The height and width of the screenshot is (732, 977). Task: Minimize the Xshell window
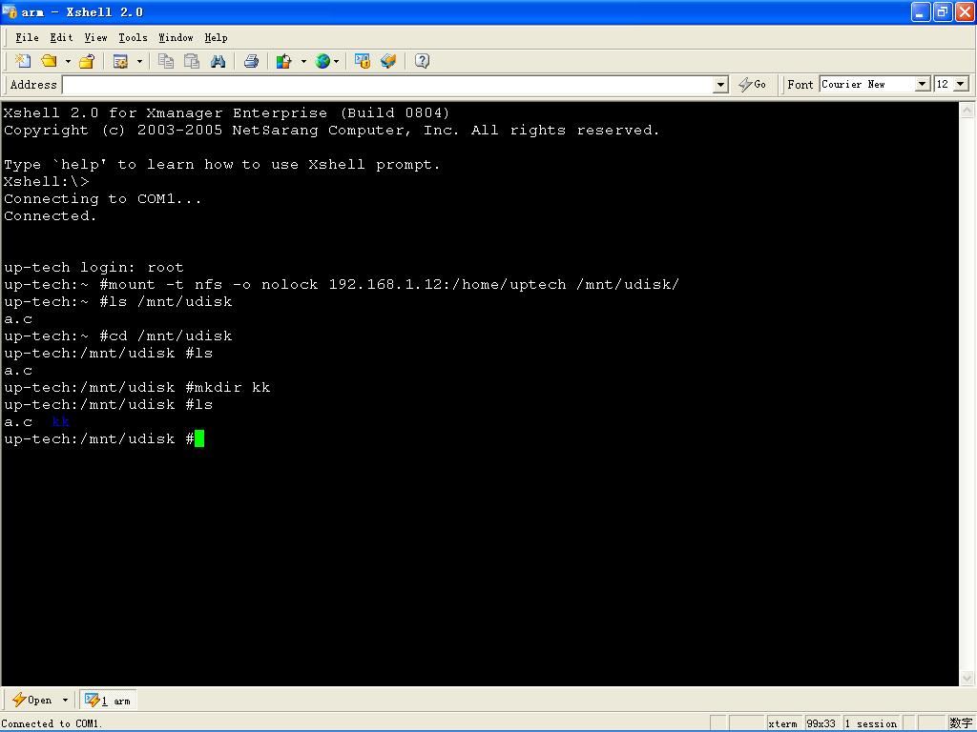[921, 11]
